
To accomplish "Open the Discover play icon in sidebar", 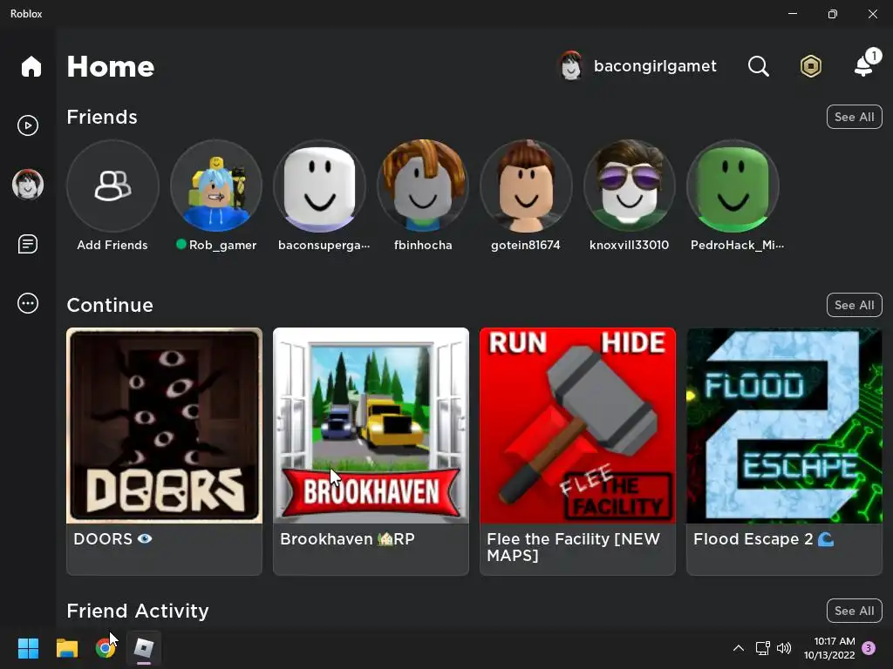I will (x=28, y=125).
